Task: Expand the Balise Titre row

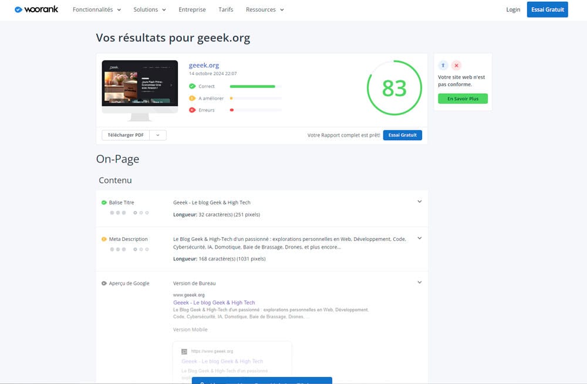Action: tap(420, 202)
